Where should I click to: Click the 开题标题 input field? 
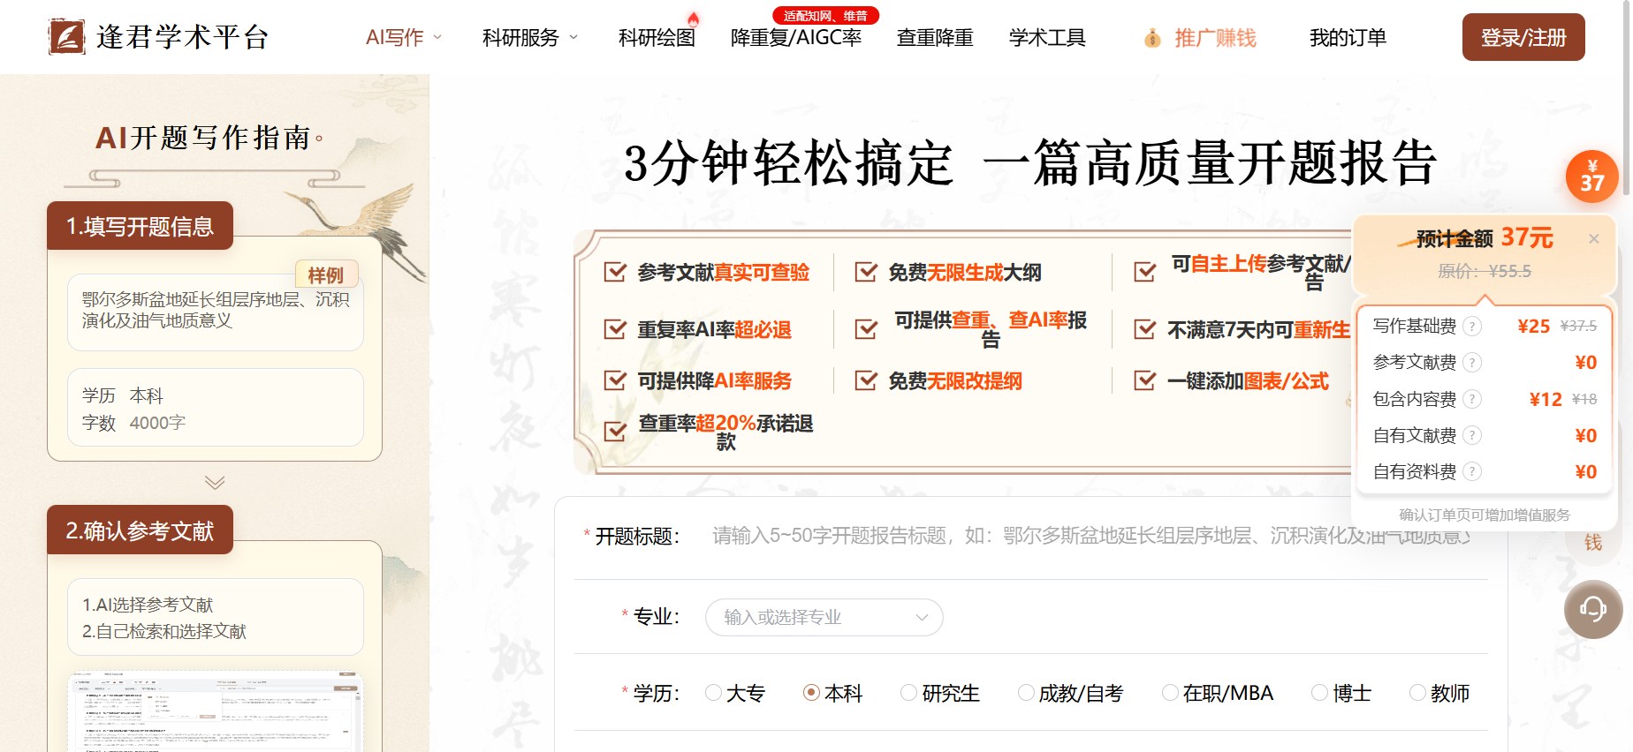(x=1091, y=536)
